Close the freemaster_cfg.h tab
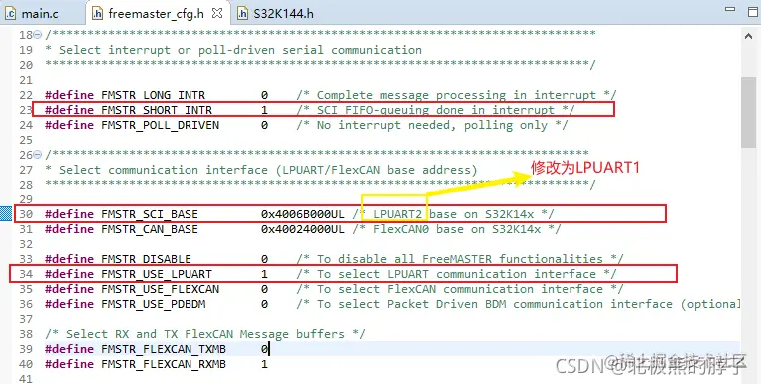This screenshot has width=761, height=384. 217,13
